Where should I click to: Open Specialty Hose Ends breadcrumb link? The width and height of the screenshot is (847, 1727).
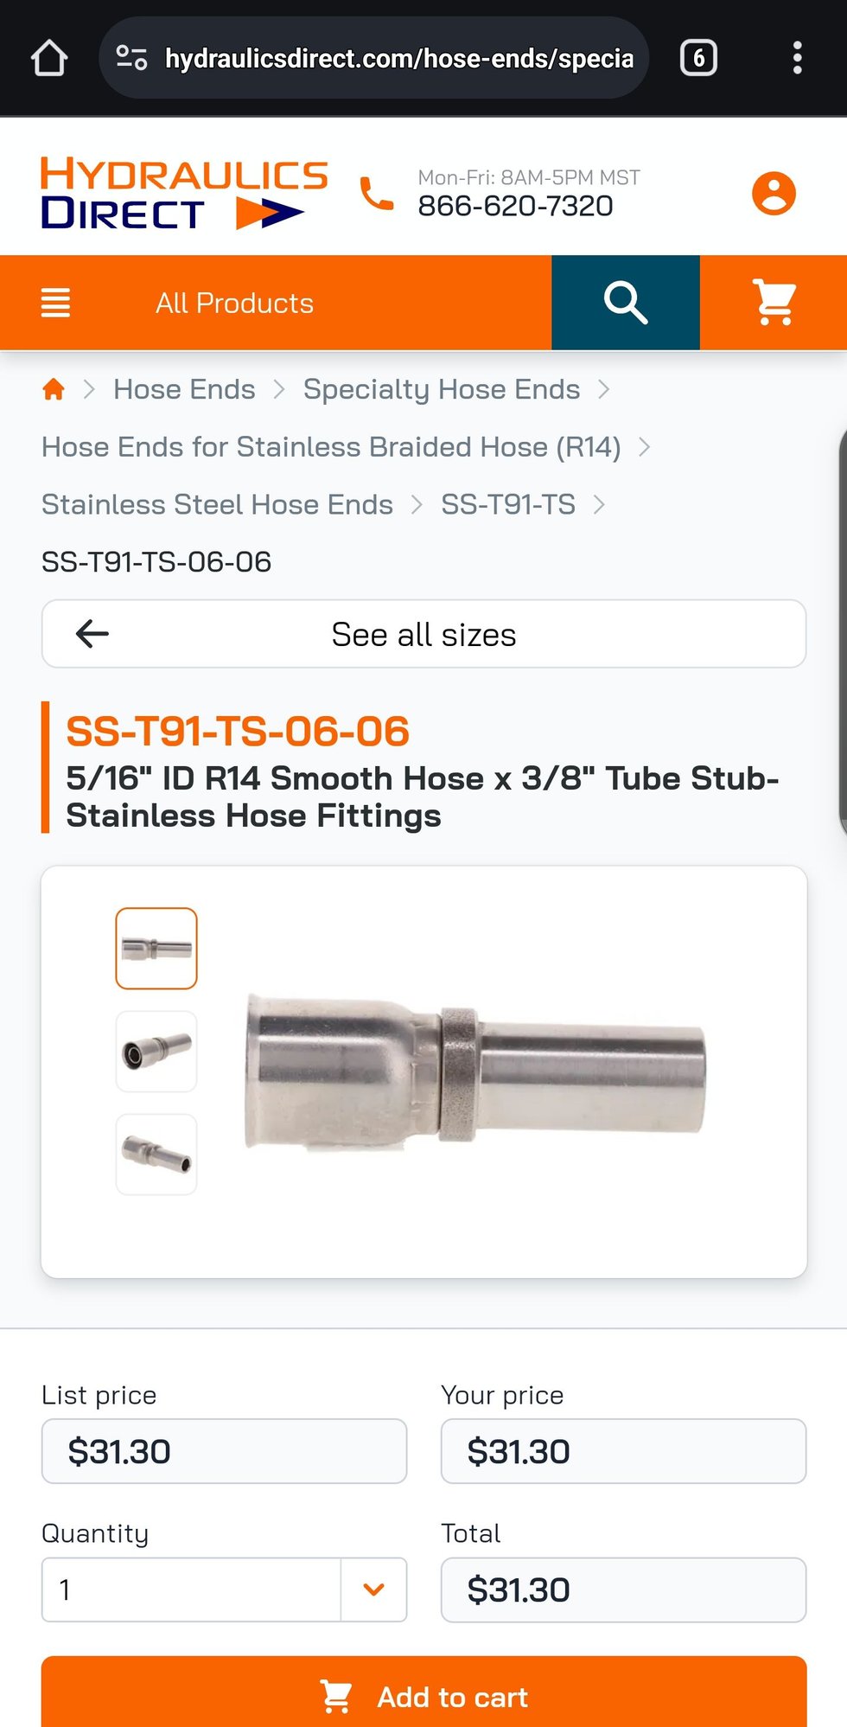tap(441, 389)
